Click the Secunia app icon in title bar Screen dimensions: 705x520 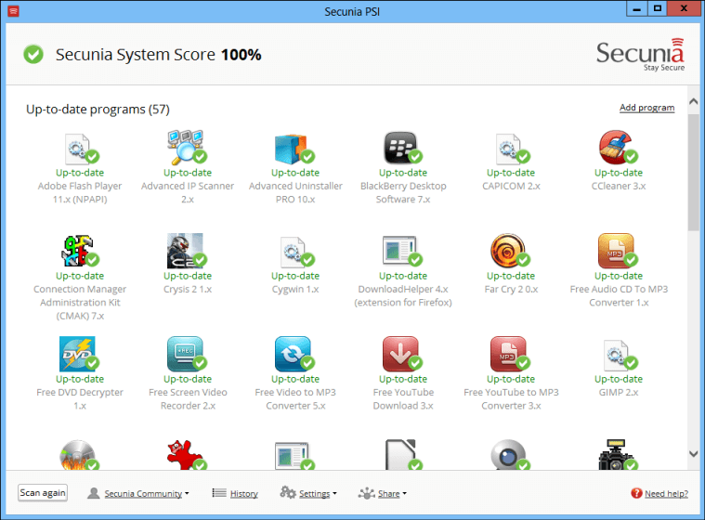click(13, 11)
